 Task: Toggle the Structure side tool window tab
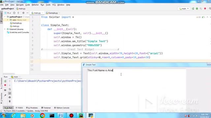point(1,83)
